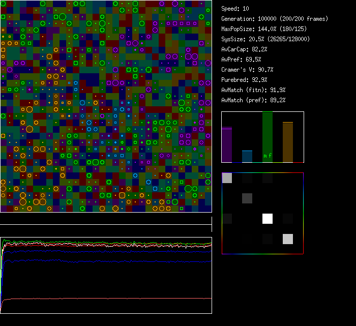Select the AvMatch (pref) statistic
The image size is (356, 326).
pyautogui.click(x=253, y=100)
